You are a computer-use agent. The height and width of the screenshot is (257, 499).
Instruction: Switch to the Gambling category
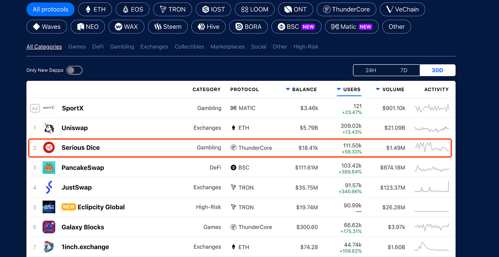pos(122,47)
